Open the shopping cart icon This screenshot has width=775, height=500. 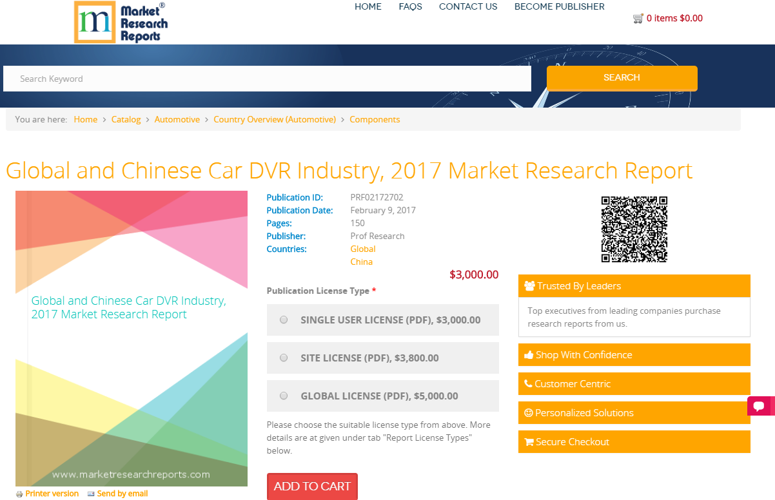[638, 18]
